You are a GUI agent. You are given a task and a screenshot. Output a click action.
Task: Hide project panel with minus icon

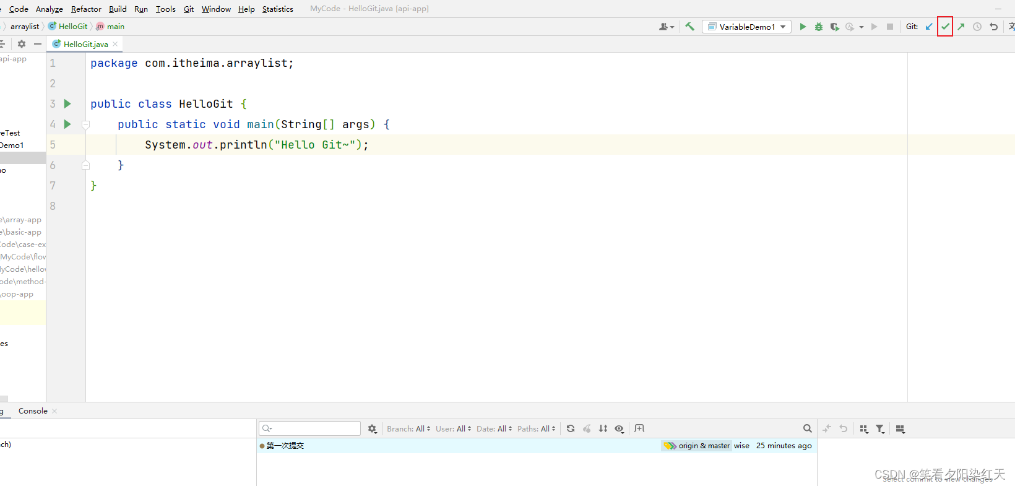coord(38,44)
